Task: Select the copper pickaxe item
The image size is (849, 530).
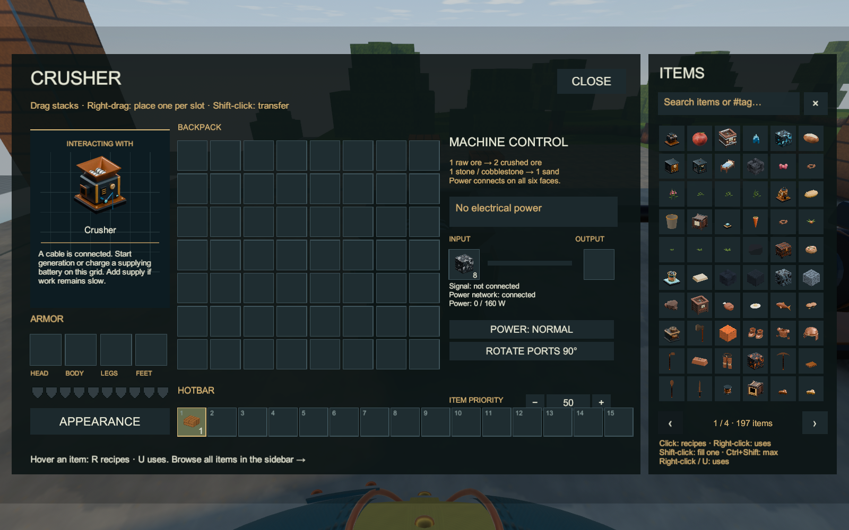Action: coord(783,361)
